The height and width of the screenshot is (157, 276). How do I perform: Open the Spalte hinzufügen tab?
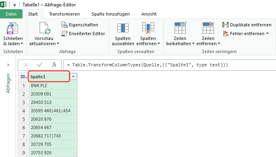point(111,14)
